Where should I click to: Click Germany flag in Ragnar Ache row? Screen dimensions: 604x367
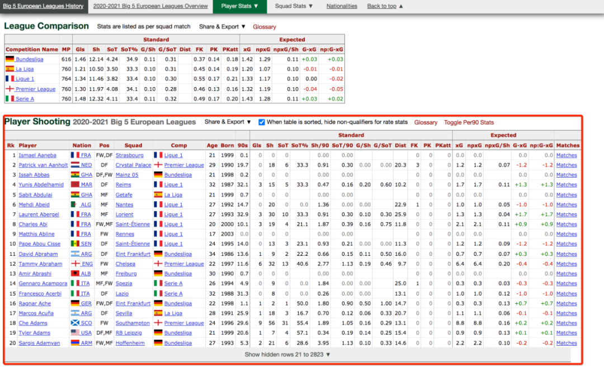point(75,303)
